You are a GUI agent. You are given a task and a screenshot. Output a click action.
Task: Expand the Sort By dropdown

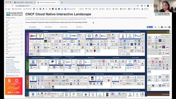point(14,26)
